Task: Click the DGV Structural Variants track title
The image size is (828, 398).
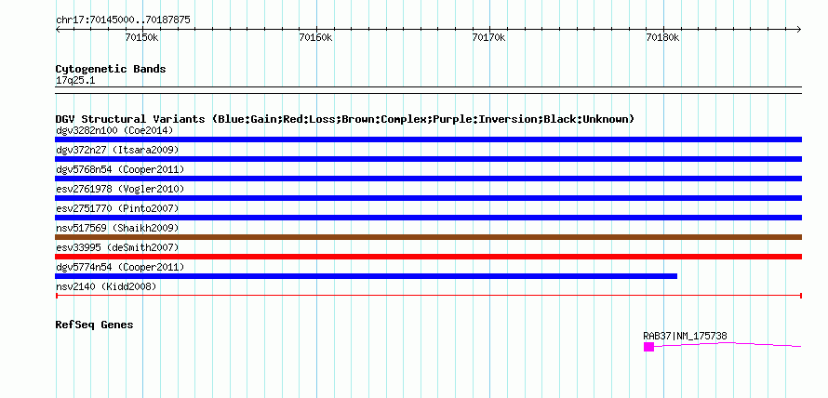Action: (345, 119)
